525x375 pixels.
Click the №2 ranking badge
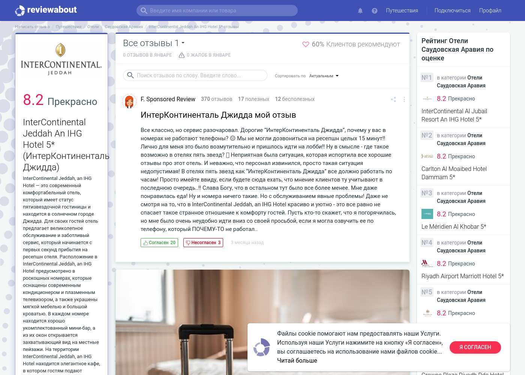[427, 135]
